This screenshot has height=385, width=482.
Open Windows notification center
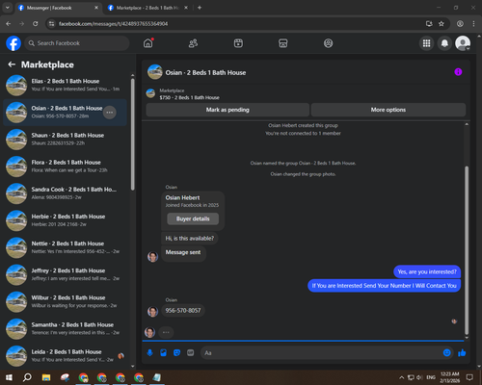pyautogui.click(x=469, y=377)
